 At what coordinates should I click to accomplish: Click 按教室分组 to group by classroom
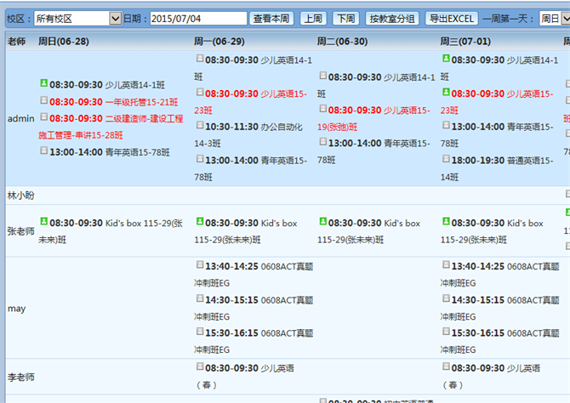click(x=391, y=18)
